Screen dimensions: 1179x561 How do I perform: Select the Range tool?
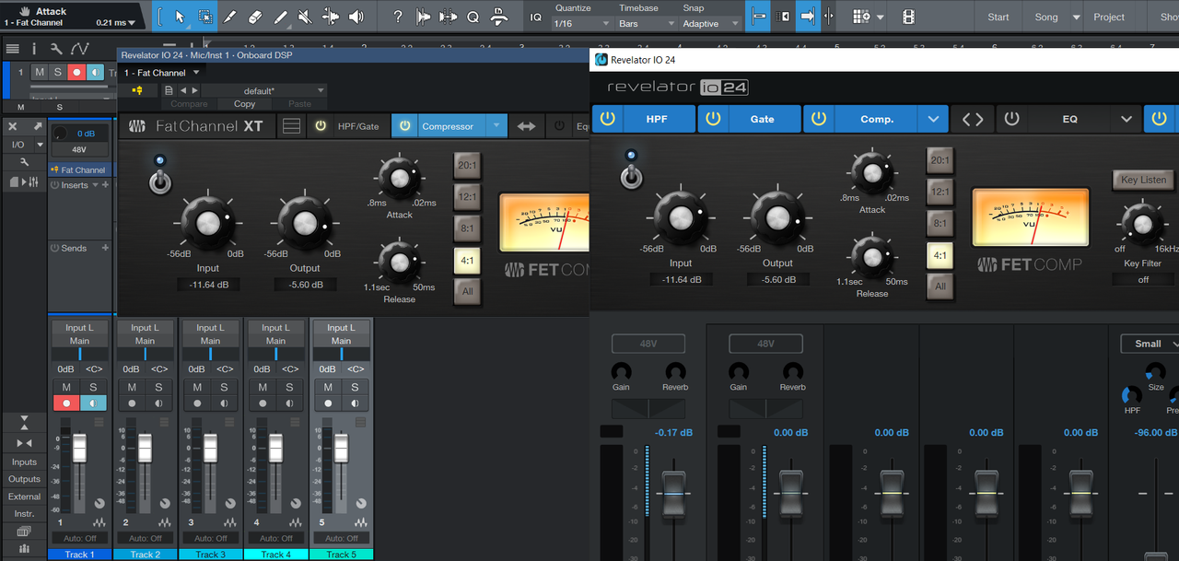(204, 17)
